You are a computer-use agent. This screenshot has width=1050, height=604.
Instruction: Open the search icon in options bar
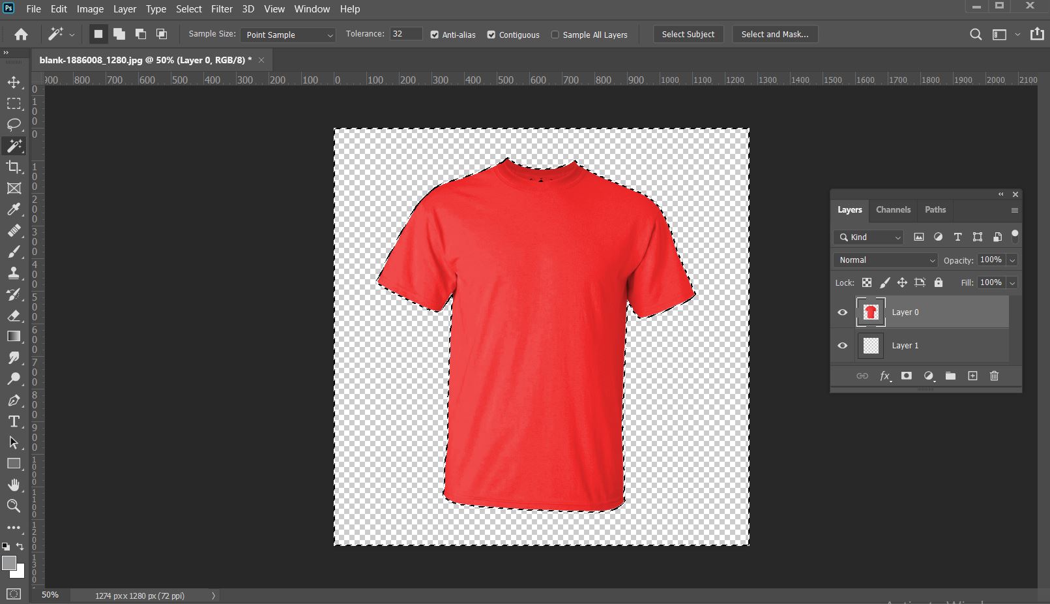pos(976,35)
